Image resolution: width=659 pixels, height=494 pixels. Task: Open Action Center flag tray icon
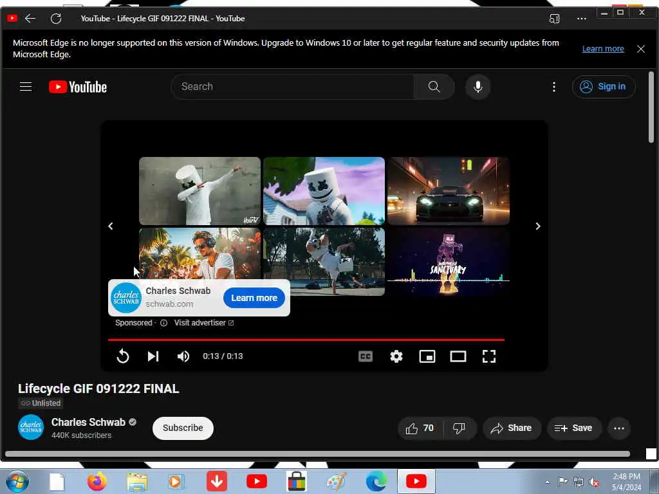point(562,482)
